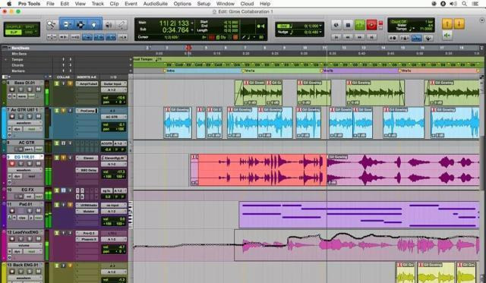Solo the Ac GTR U87 1 track

click(30, 116)
